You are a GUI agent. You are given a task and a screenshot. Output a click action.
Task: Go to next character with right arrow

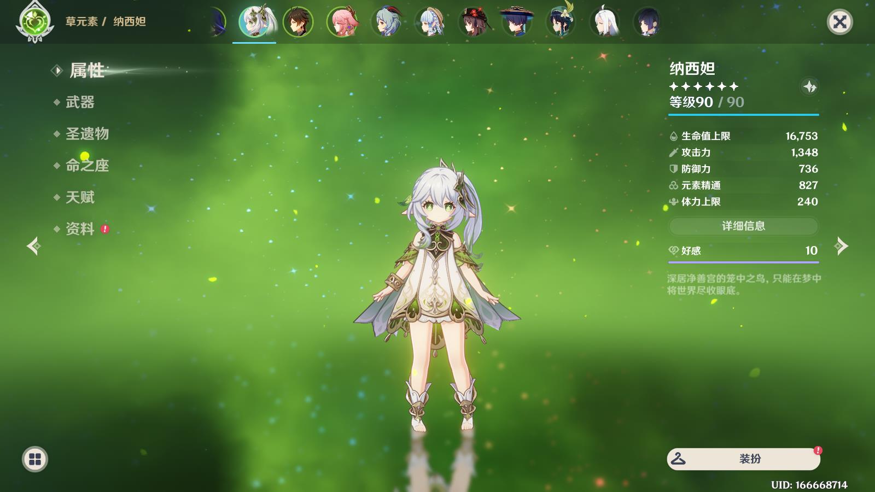coord(841,246)
